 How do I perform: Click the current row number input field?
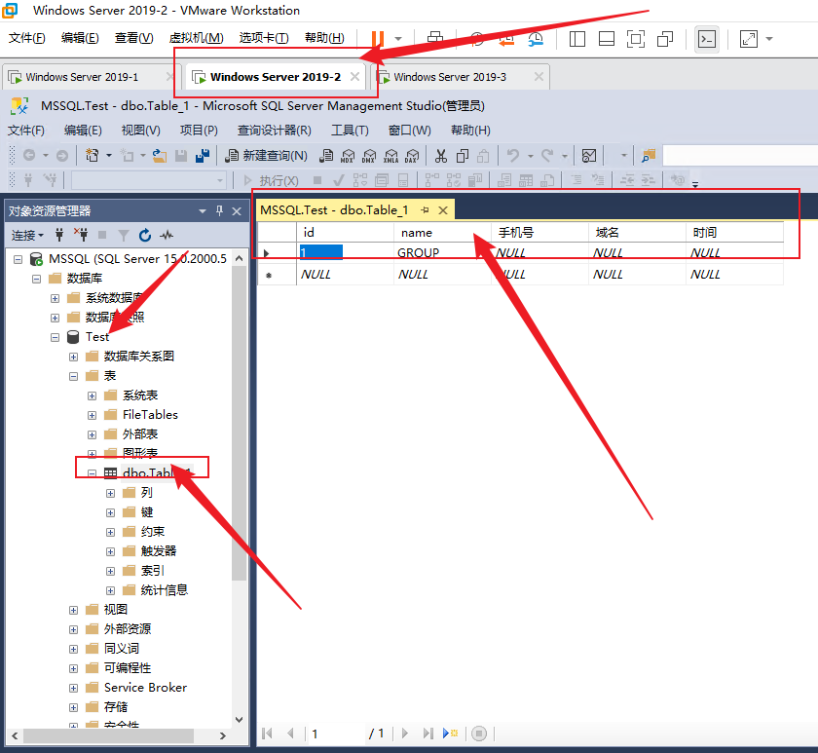coord(337,734)
